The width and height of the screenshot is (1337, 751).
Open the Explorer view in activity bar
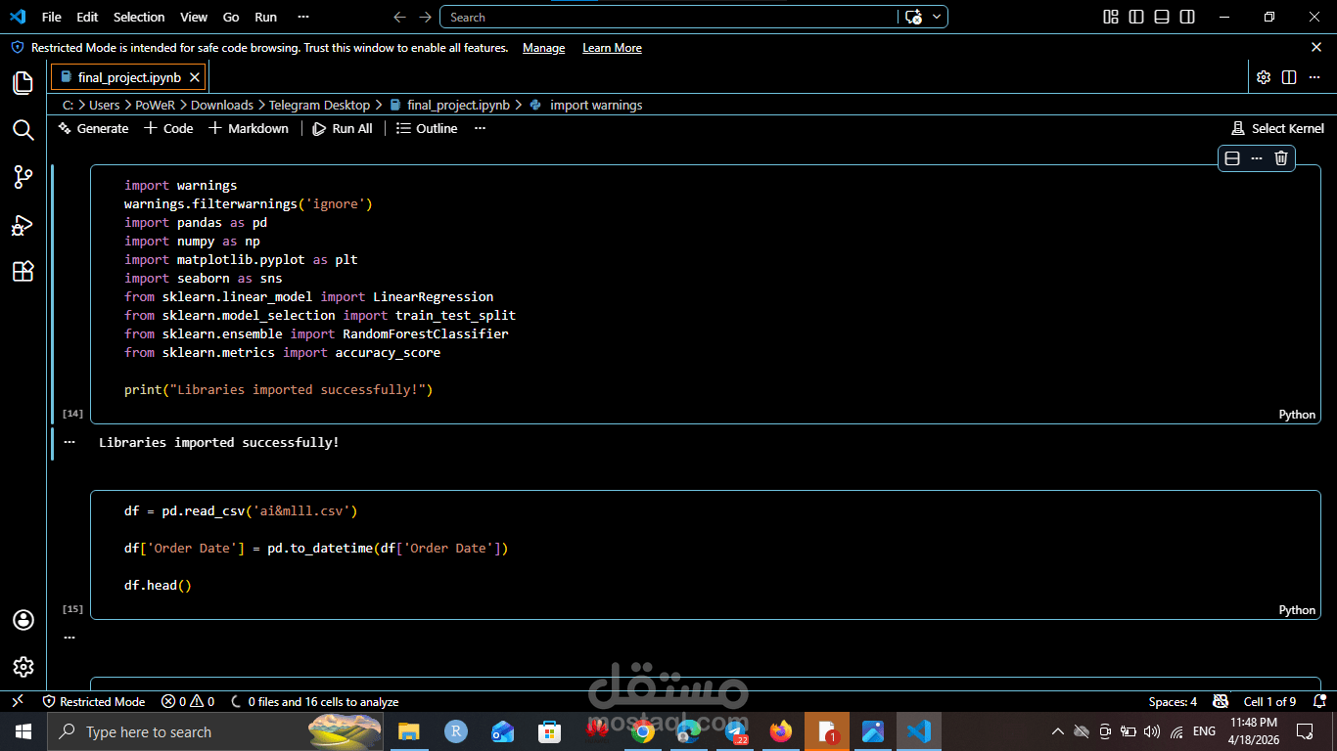tap(23, 83)
